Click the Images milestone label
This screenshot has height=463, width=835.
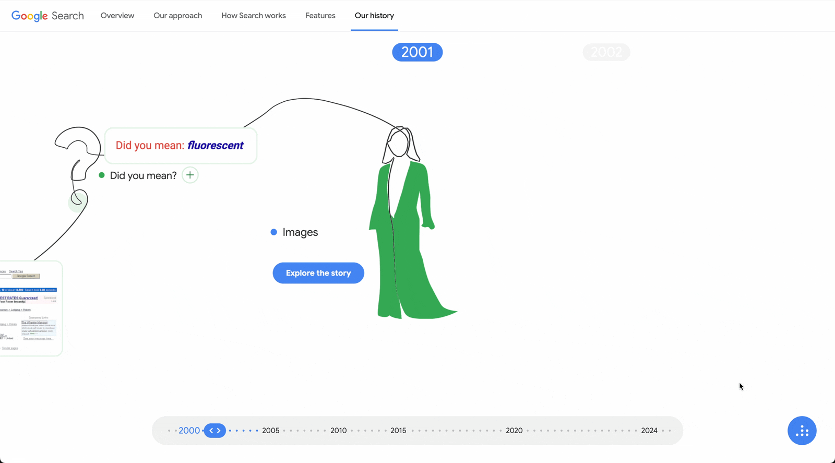point(300,232)
